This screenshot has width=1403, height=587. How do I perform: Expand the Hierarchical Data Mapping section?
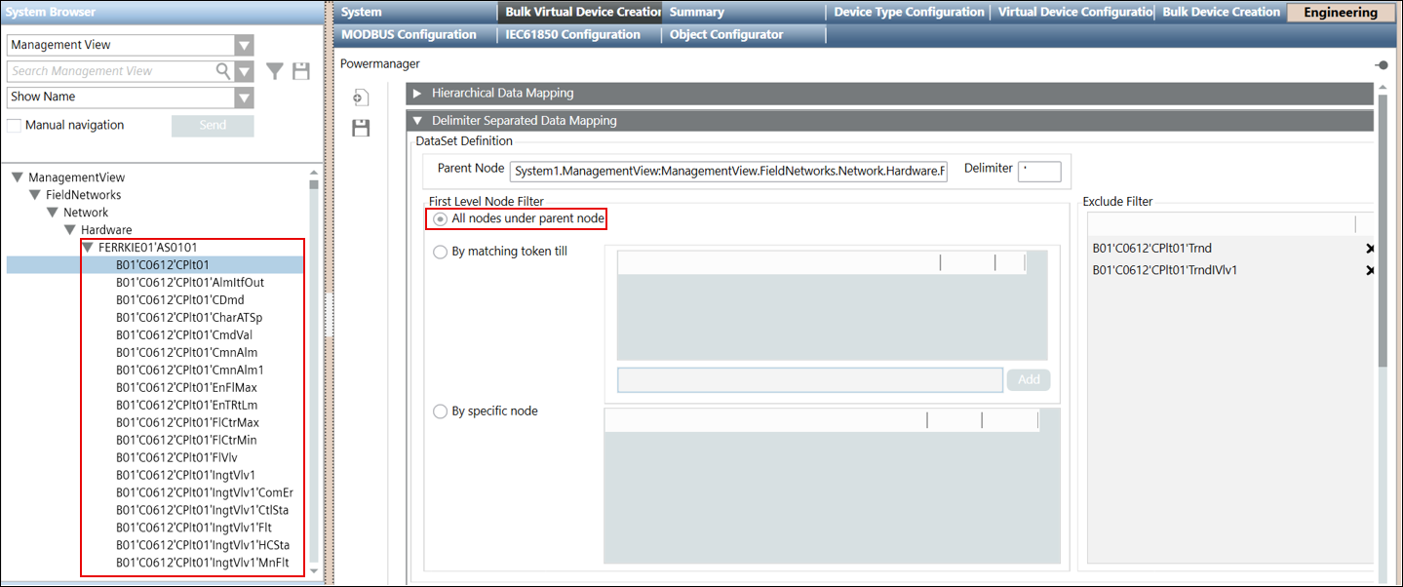pos(418,94)
